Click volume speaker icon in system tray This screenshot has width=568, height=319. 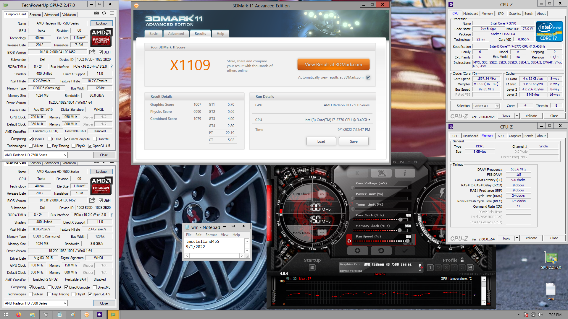[540, 315]
